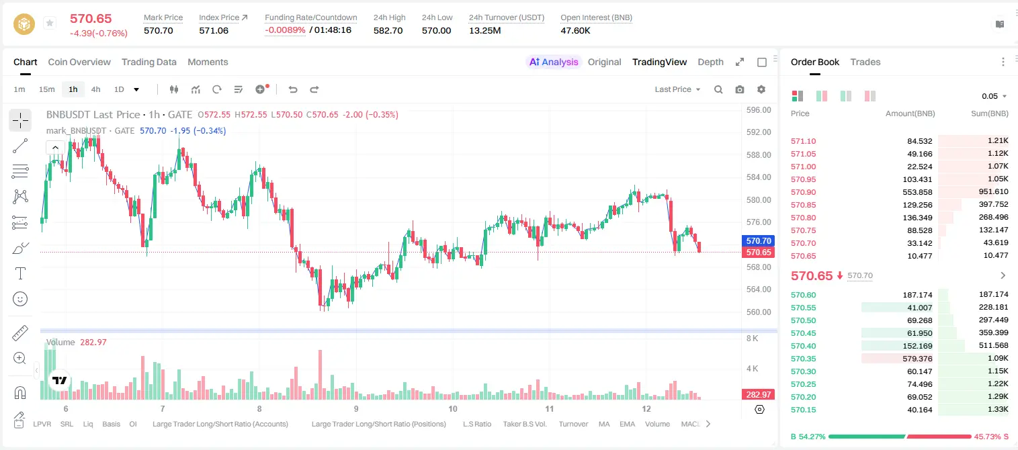The height and width of the screenshot is (450, 1018).
Task: Open chart settings gear icon
Action: (x=761, y=89)
